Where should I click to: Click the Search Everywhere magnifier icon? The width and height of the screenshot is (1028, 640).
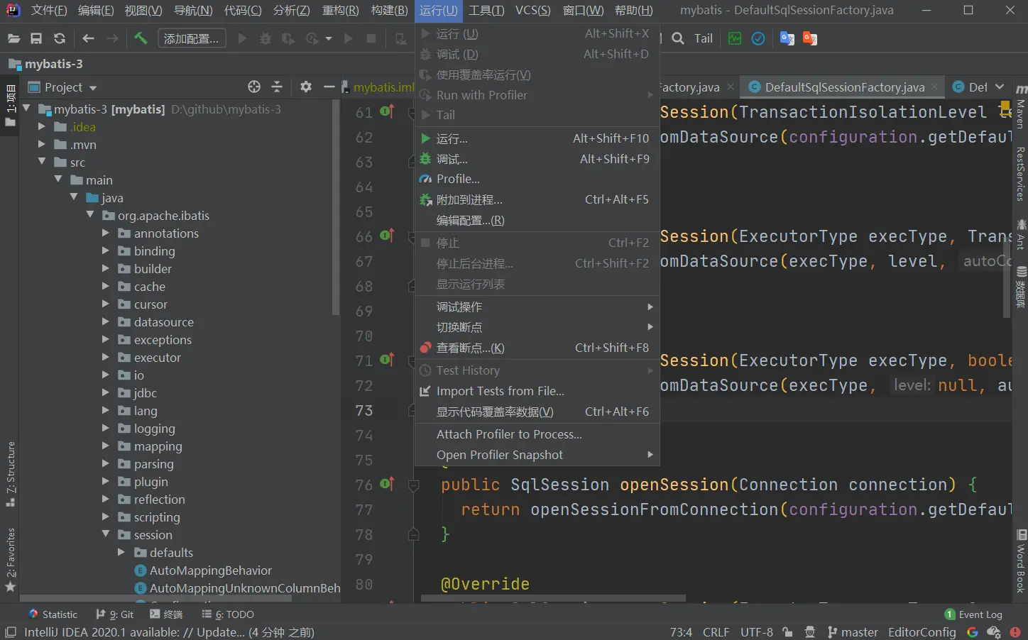678,38
